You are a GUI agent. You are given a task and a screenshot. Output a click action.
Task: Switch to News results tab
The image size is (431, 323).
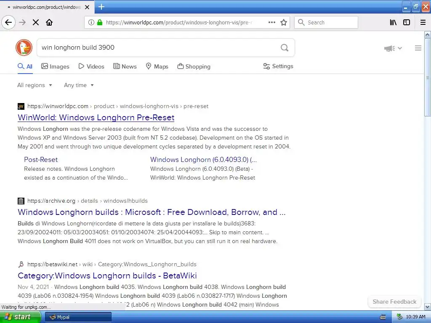(x=125, y=66)
